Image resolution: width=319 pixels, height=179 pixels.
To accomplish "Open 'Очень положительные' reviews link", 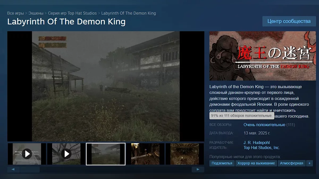I will (264, 125).
